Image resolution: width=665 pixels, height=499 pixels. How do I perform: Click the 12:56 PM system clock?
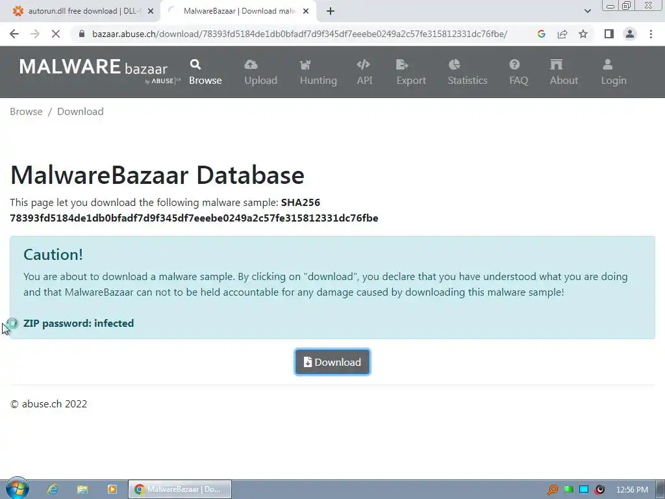632,490
